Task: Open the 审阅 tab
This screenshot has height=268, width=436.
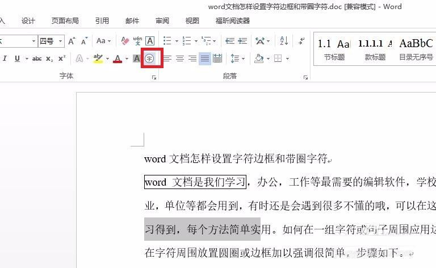Action: (x=162, y=20)
